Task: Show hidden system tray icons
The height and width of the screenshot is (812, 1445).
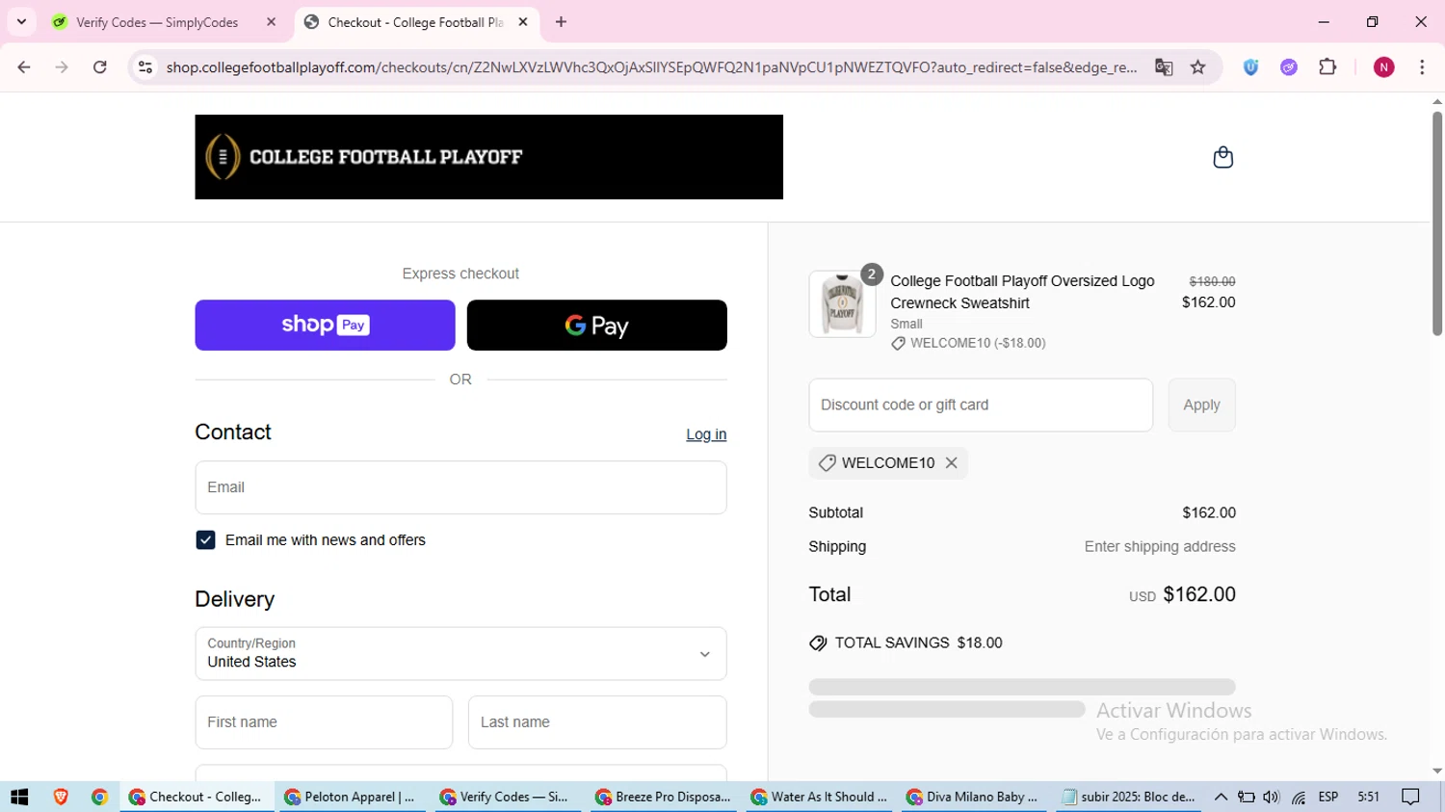Action: point(1221,797)
